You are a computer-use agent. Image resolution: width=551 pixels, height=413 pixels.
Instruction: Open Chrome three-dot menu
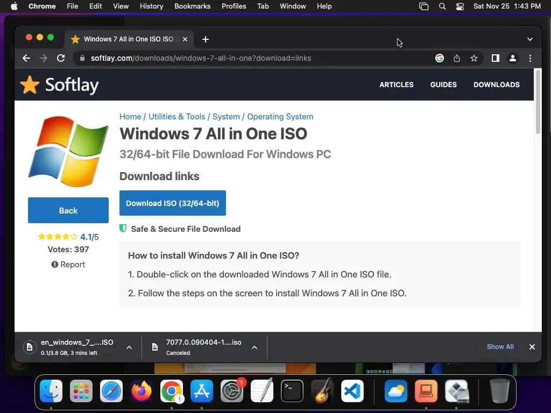tap(530, 58)
